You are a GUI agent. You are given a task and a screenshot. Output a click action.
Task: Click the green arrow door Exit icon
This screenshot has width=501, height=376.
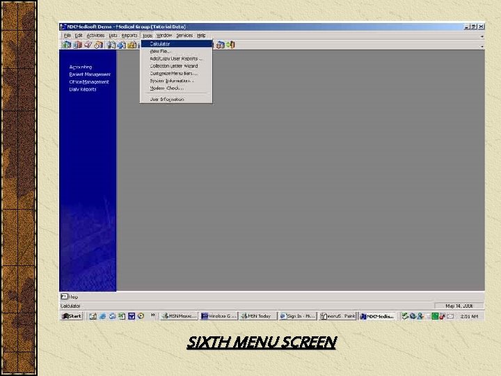(x=231, y=45)
